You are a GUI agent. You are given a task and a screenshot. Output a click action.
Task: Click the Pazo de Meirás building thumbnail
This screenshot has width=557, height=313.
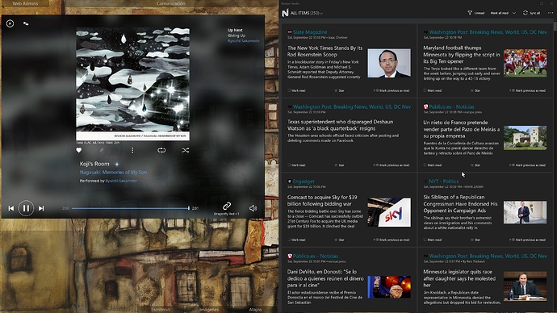click(525, 138)
